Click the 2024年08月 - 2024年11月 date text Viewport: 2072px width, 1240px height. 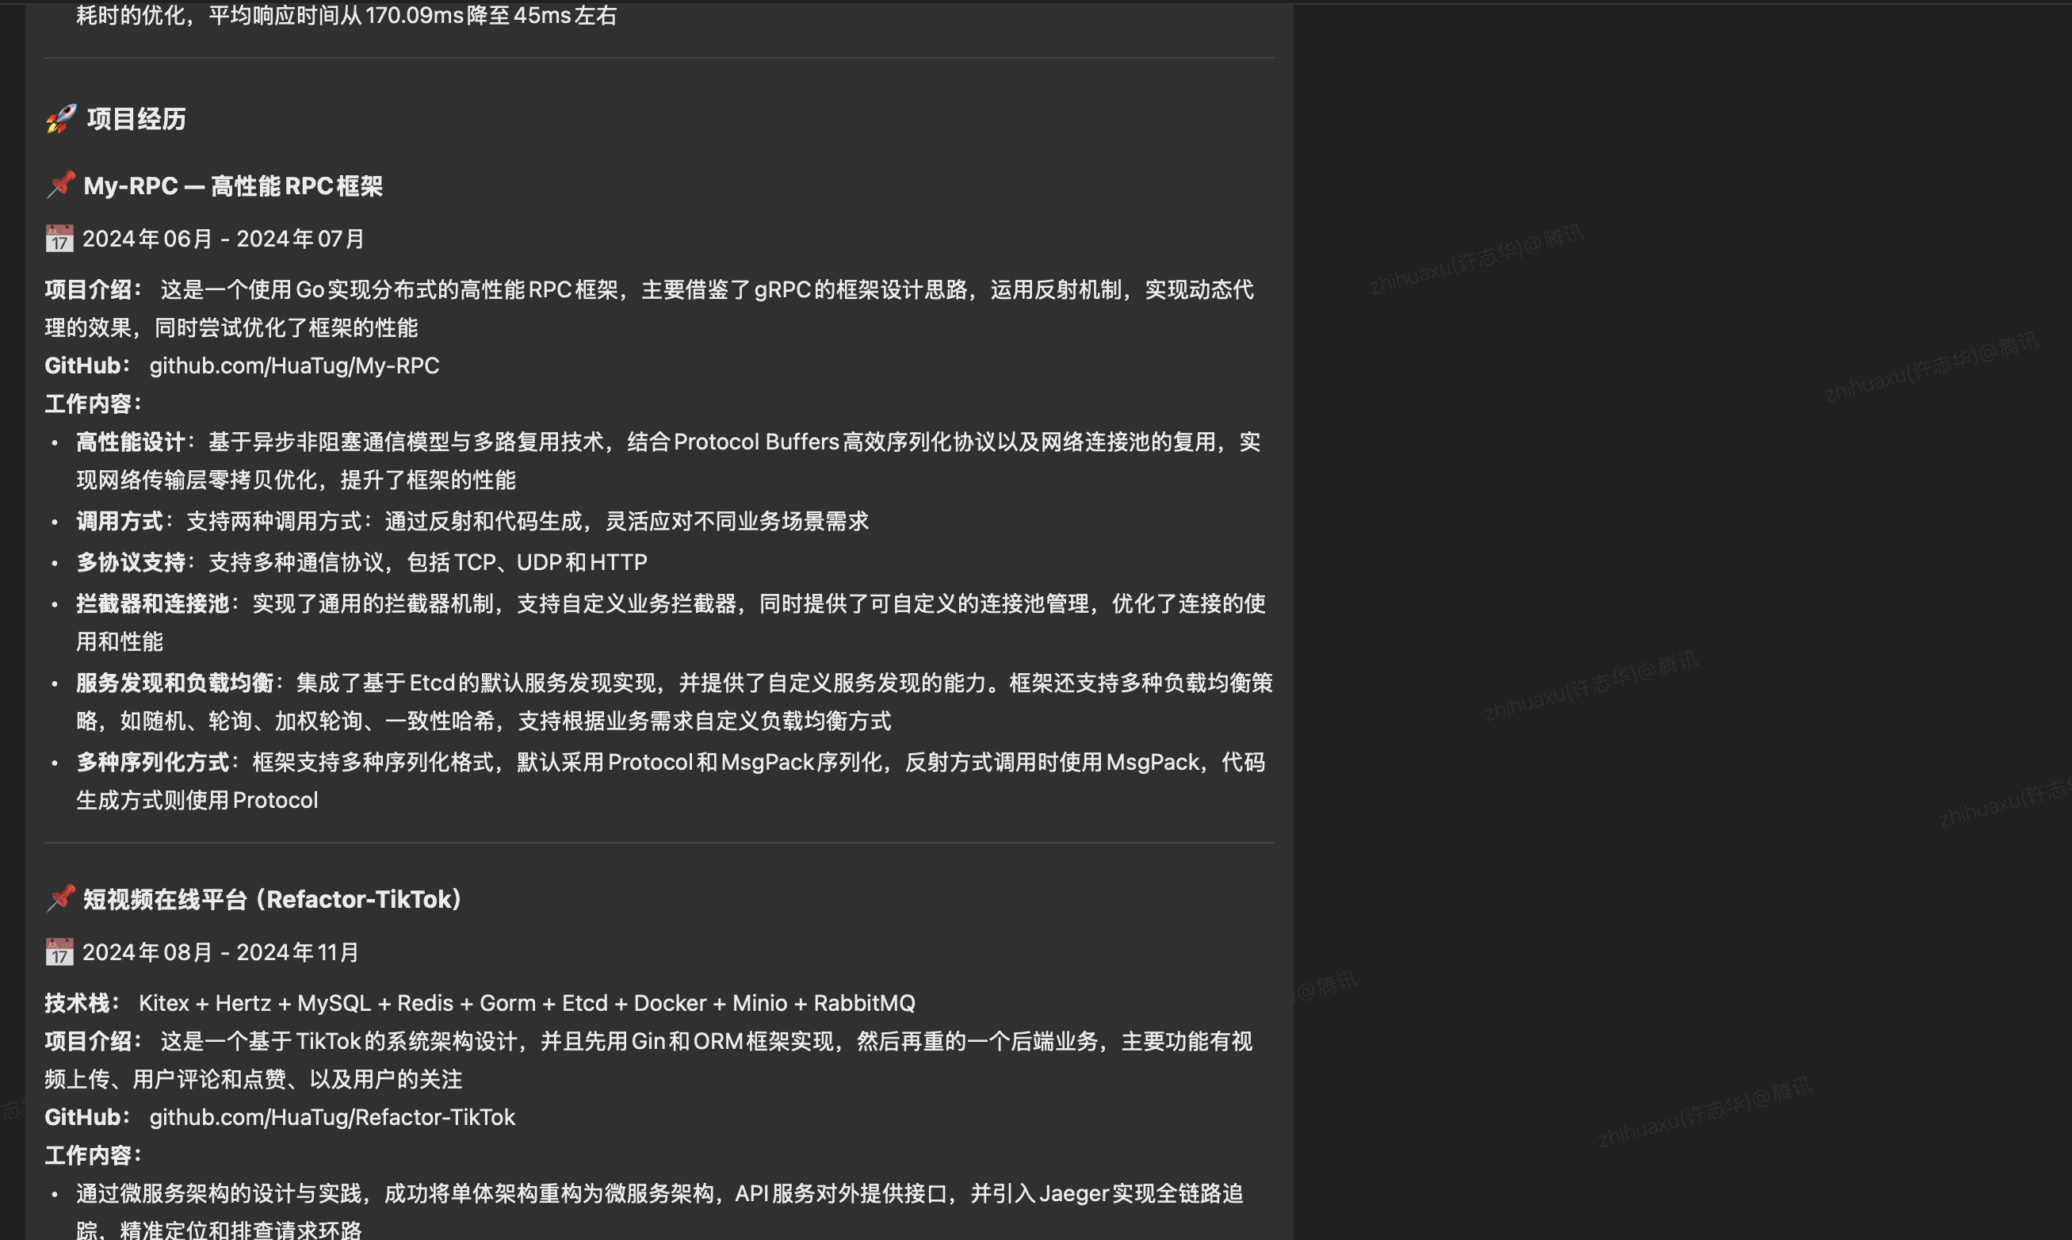click(x=220, y=954)
